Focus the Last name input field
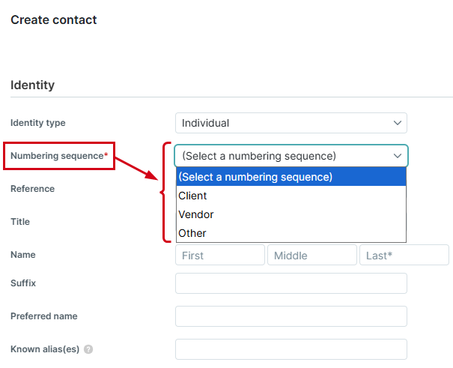Viewport: 453px width, 368px height. click(404, 255)
